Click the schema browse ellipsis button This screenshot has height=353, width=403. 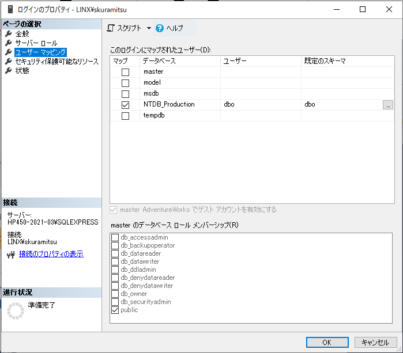[388, 105]
